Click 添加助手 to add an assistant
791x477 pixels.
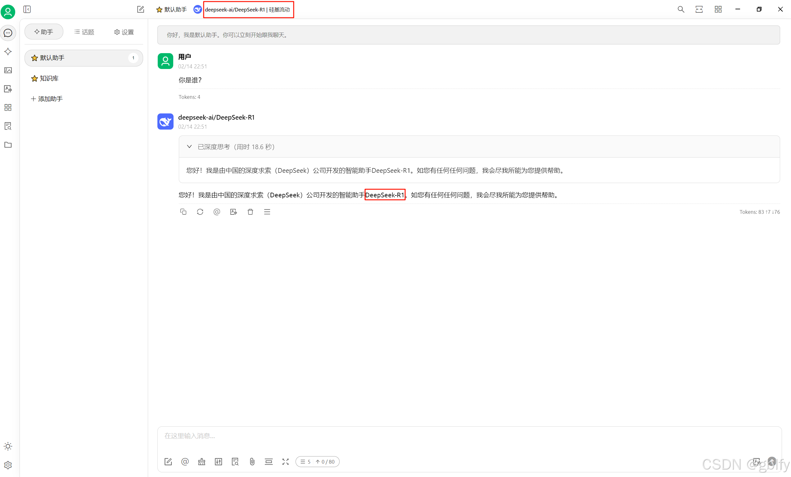tap(47, 99)
